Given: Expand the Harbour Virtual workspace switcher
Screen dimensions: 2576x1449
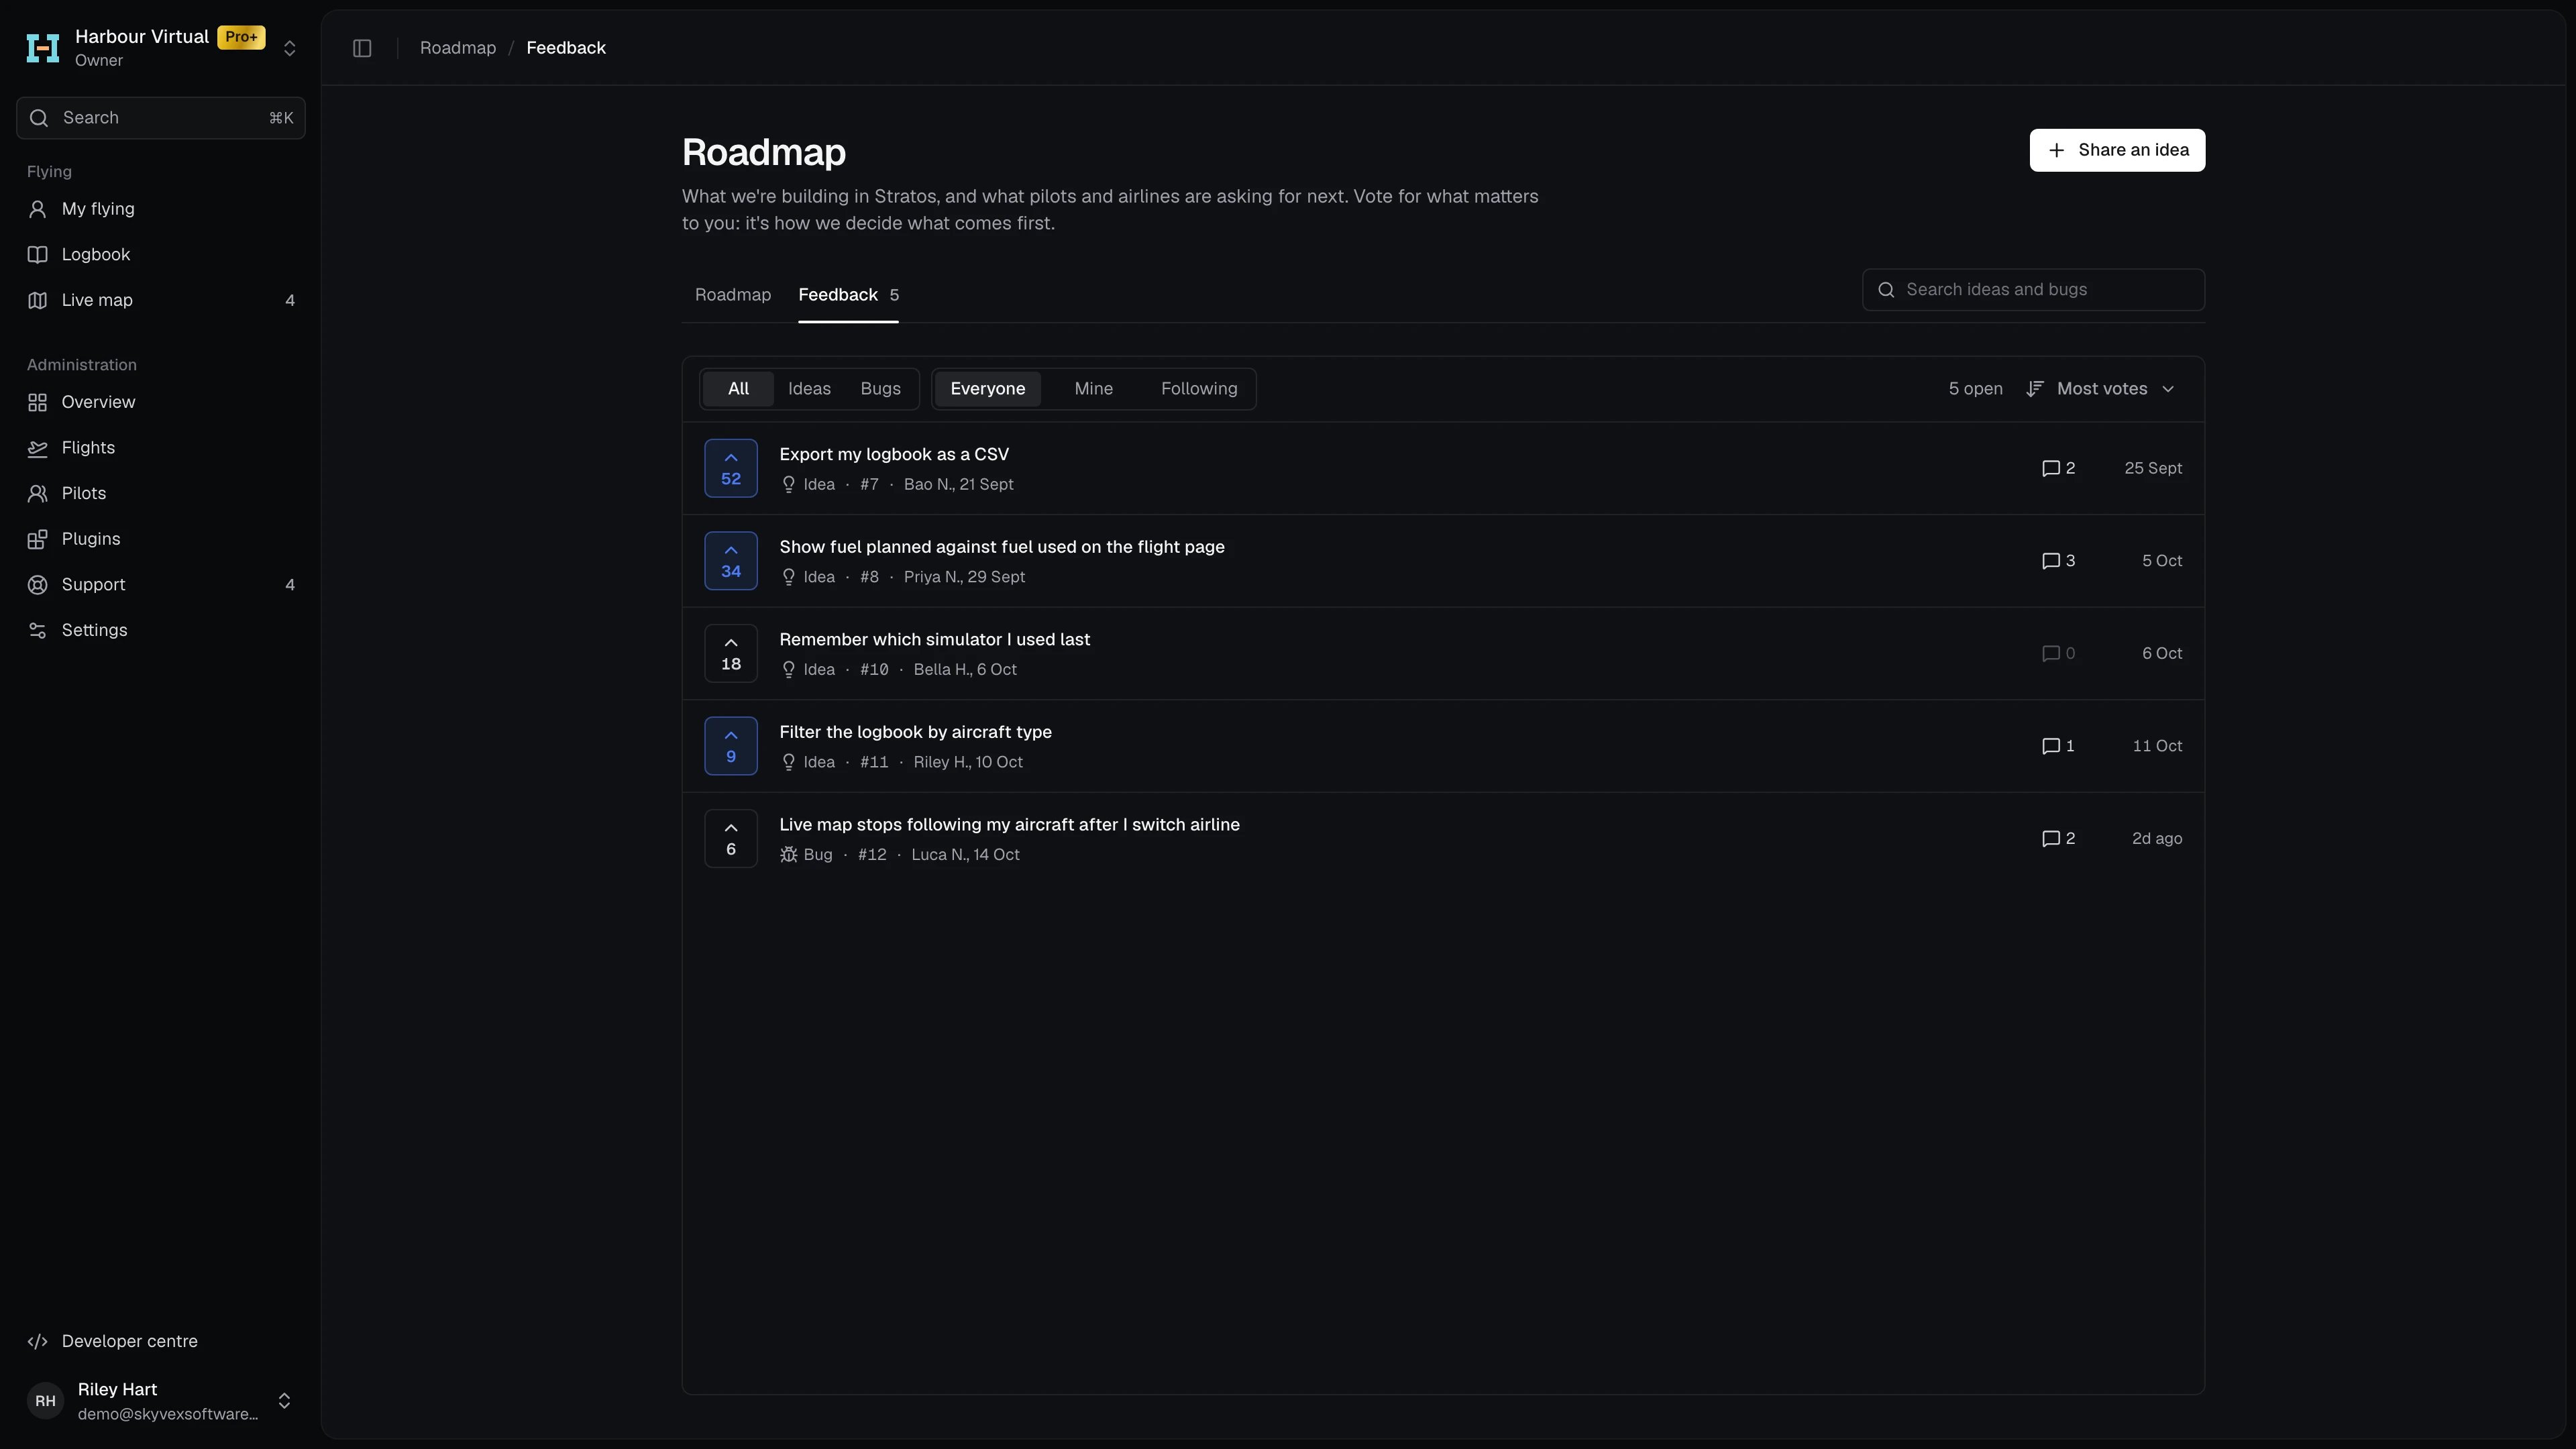Looking at the screenshot, I should point(289,48).
